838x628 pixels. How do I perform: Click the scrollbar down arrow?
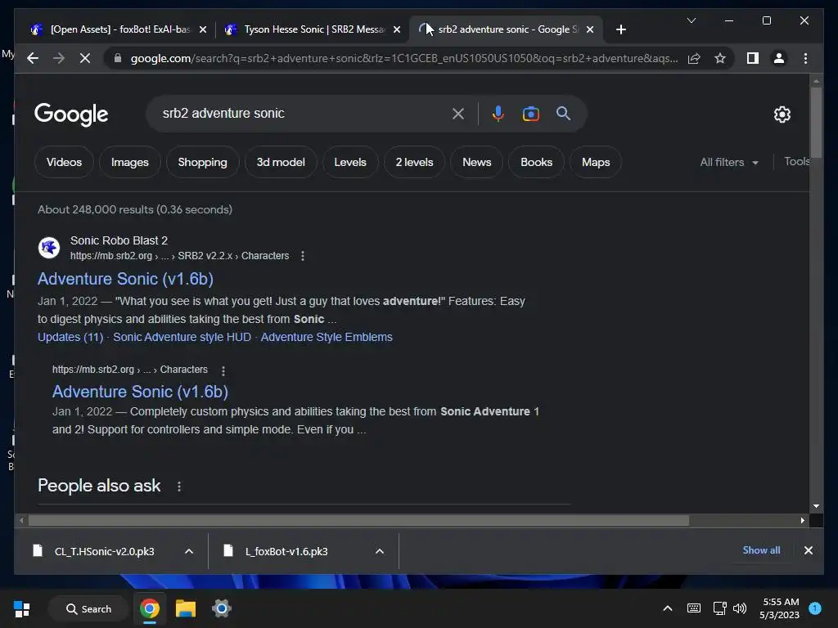click(x=816, y=505)
